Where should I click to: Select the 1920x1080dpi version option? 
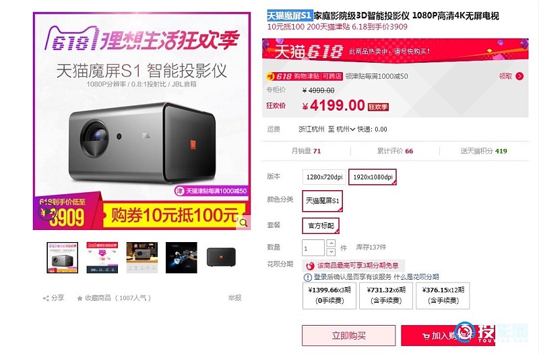coord(373,177)
